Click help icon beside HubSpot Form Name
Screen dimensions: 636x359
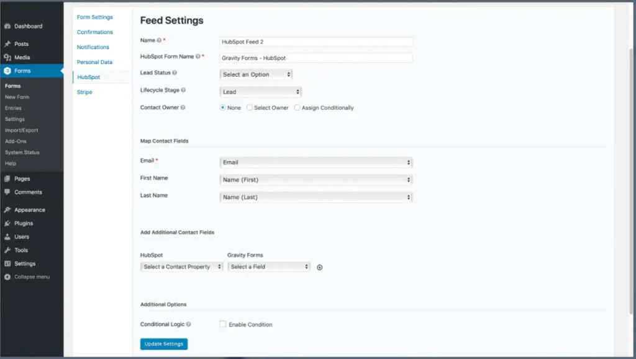click(198, 56)
